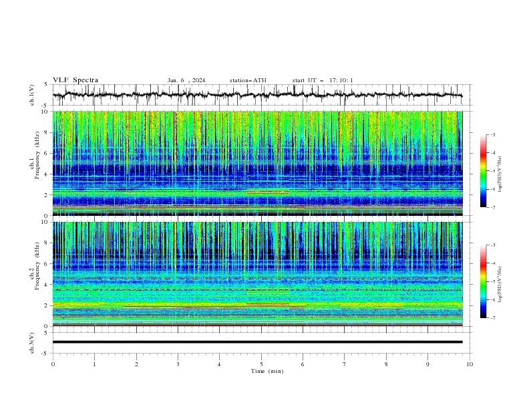The height and width of the screenshot is (409, 529).
Task: Click time axis tick label "0"
Action: [53, 364]
